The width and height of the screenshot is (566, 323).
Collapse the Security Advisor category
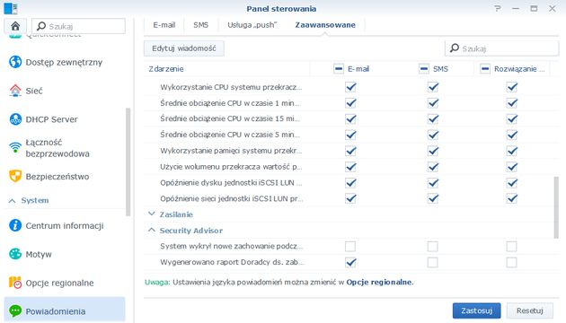152,230
